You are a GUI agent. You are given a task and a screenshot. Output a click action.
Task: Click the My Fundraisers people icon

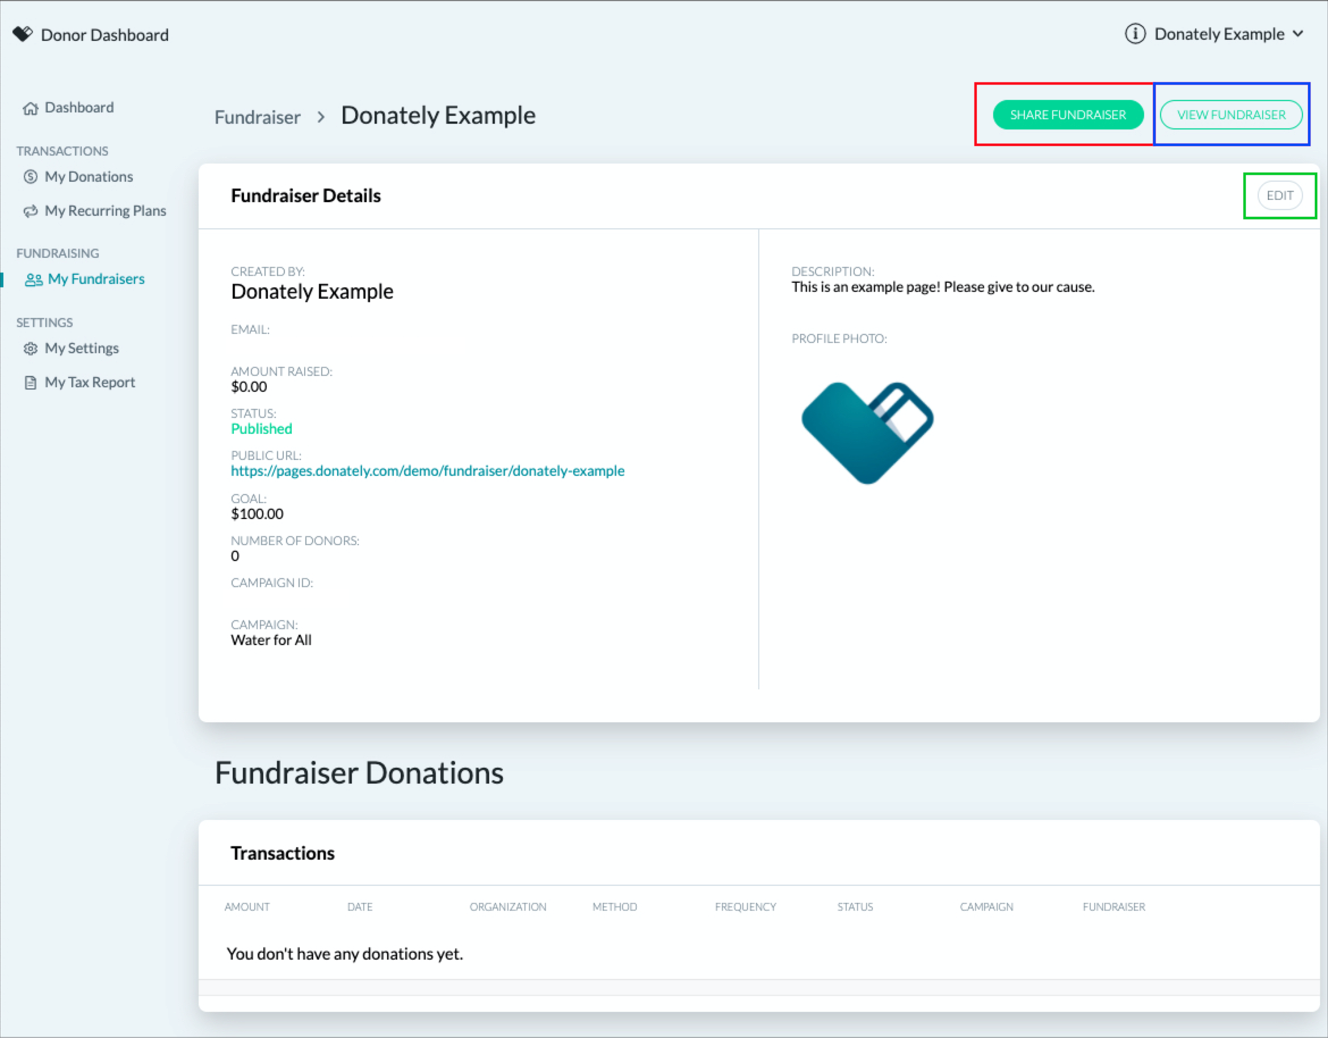(33, 279)
